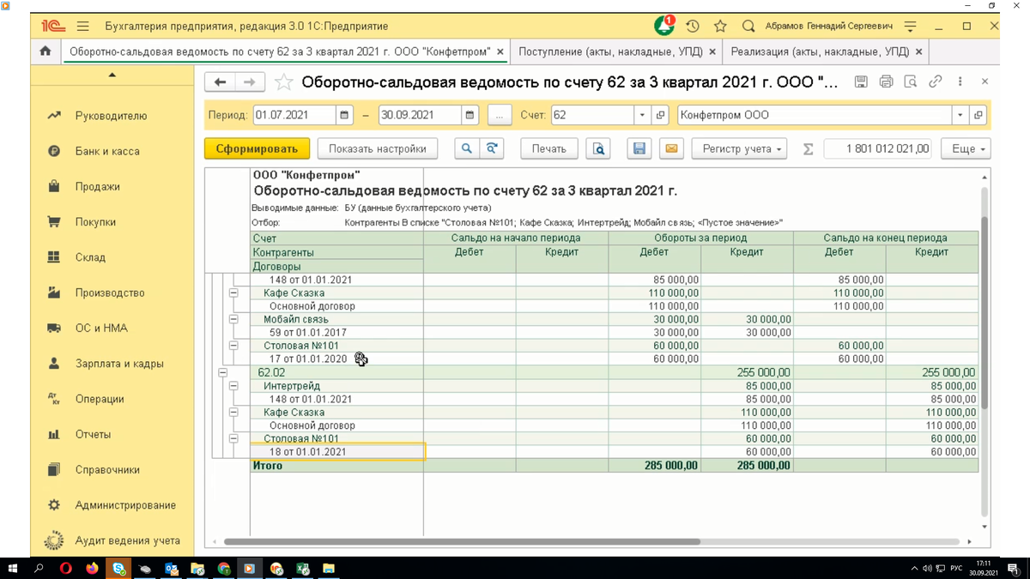Collapse Мобайл связь group
The image size is (1030, 579).
[x=233, y=319]
